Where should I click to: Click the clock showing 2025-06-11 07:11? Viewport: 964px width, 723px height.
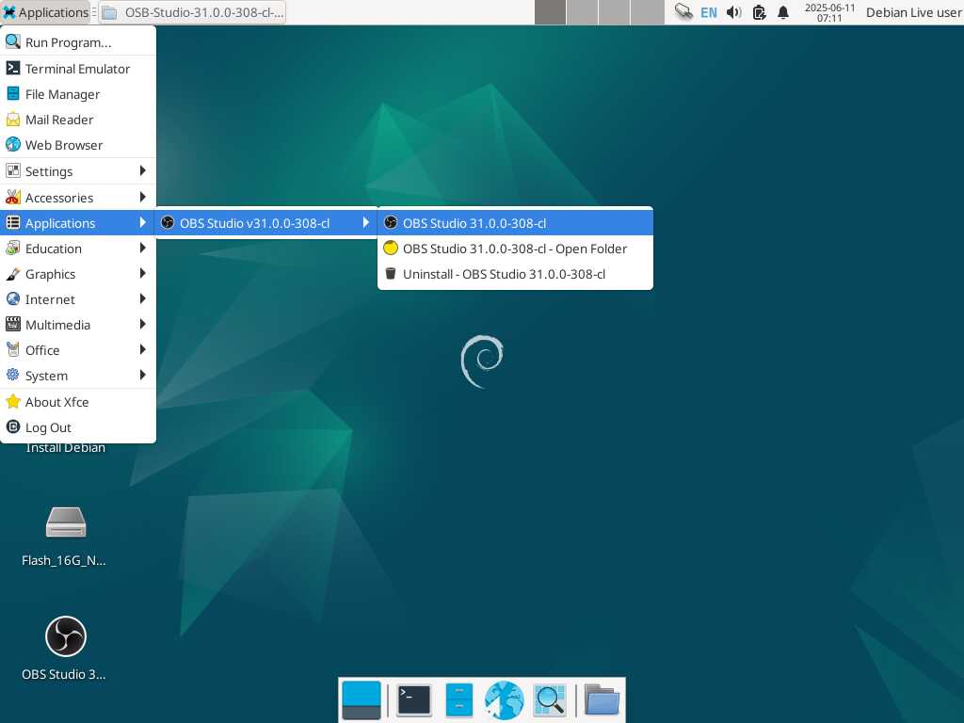pos(829,12)
